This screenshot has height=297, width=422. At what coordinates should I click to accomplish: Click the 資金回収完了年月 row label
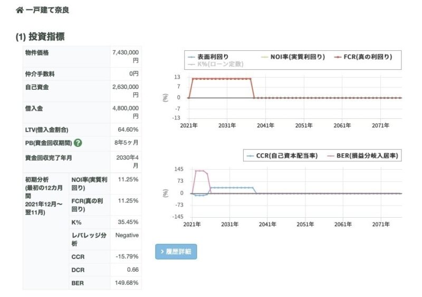[49, 158]
